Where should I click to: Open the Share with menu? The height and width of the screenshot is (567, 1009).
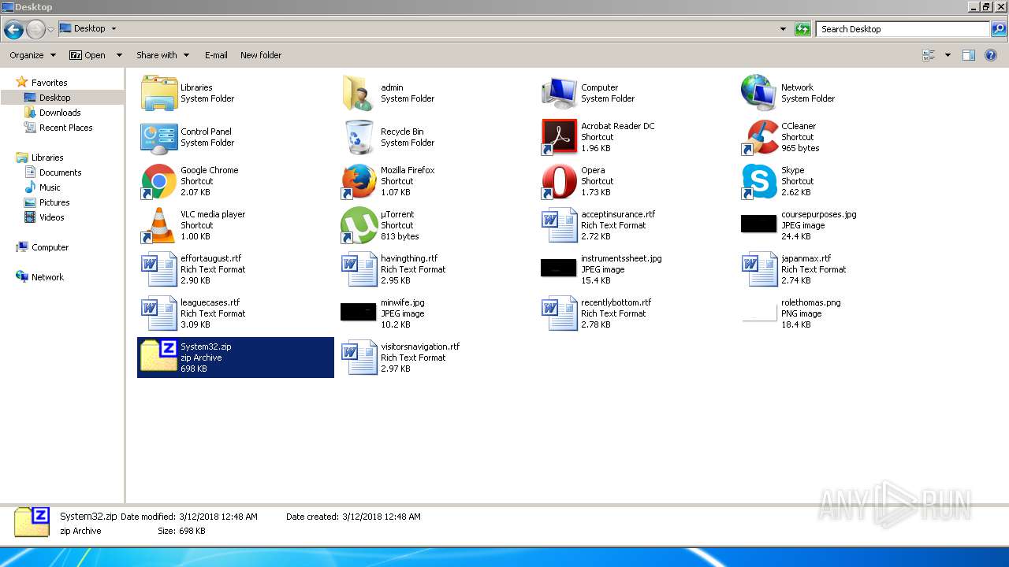pyautogui.click(x=163, y=55)
